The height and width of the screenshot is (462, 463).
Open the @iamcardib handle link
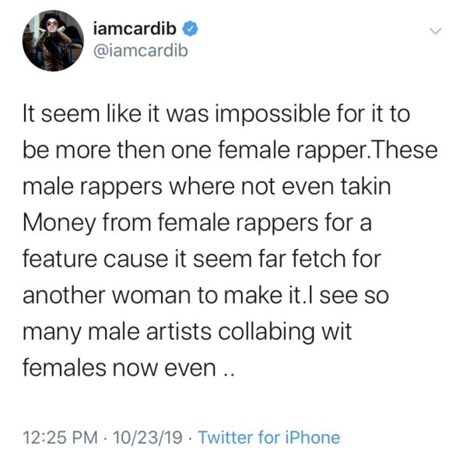coord(141,51)
